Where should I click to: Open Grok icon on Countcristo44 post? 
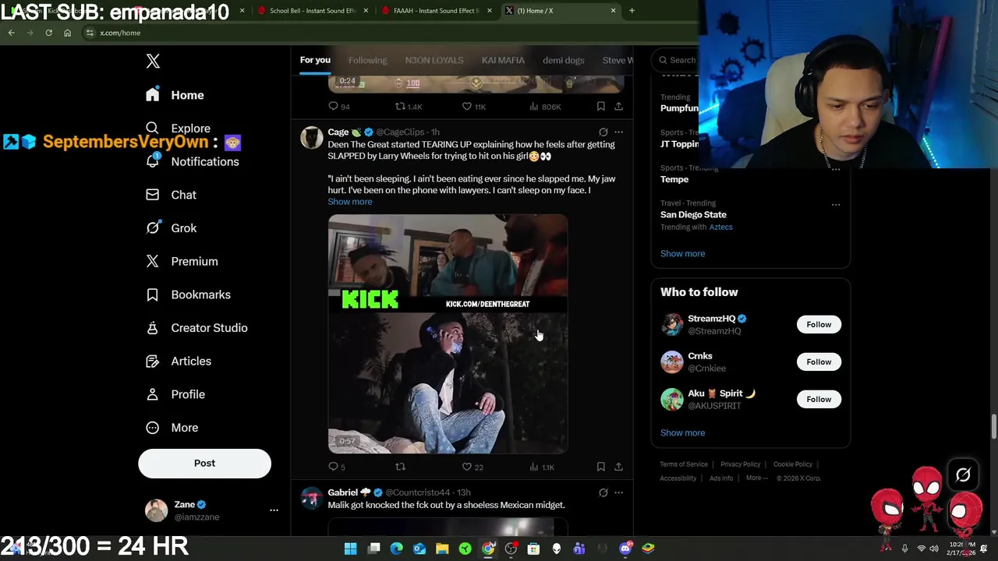[603, 493]
